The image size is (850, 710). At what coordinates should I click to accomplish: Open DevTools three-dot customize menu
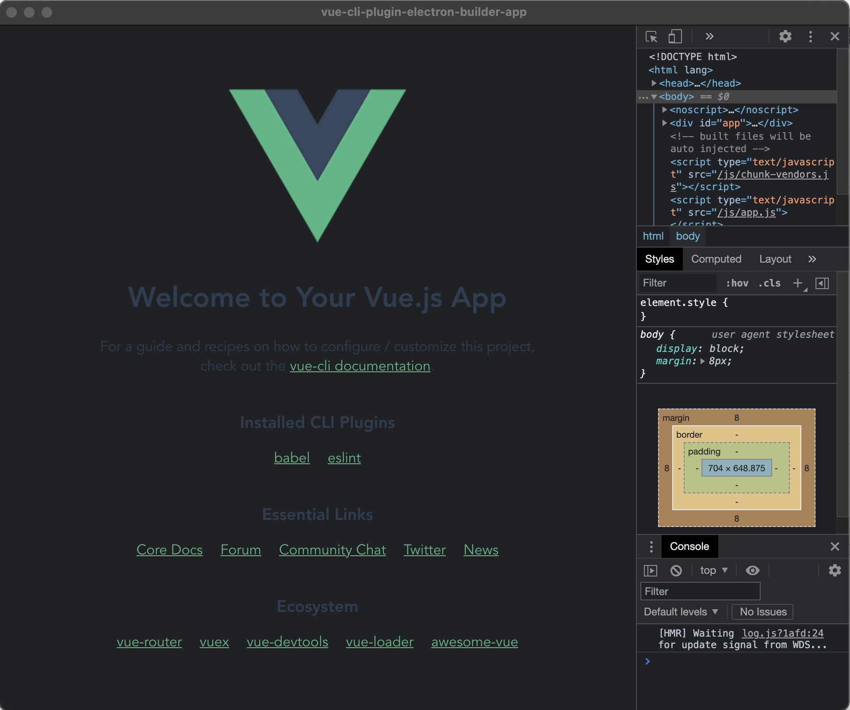[810, 37]
